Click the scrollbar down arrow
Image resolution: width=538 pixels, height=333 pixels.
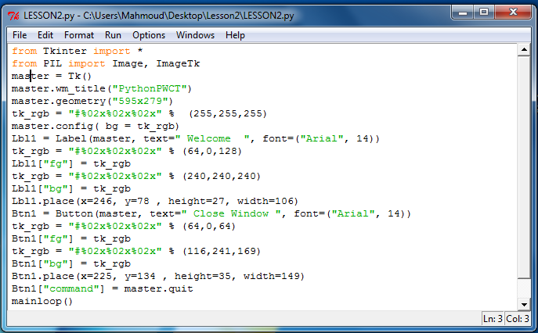click(524, 304)
